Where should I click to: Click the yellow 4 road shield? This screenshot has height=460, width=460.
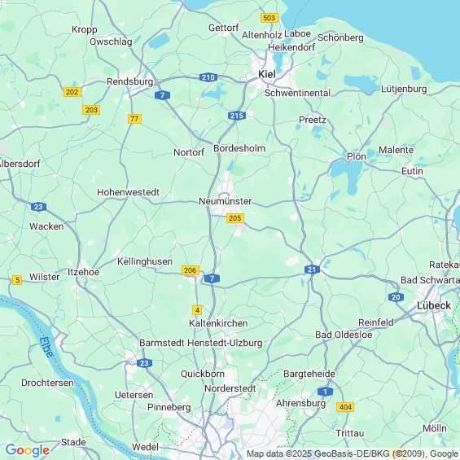197,310
